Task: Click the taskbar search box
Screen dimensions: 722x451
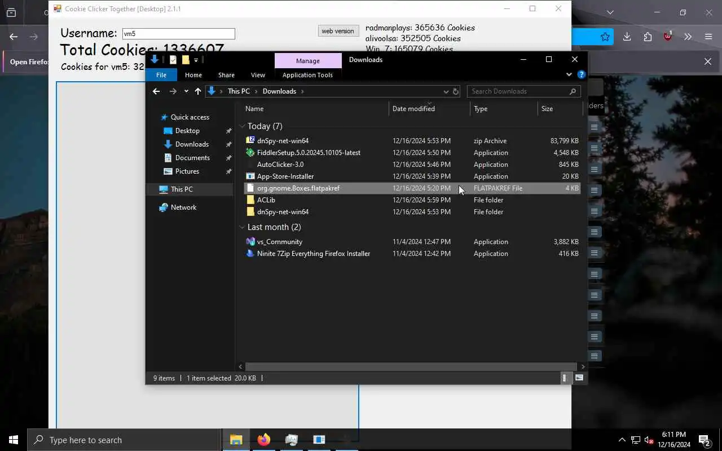Action: (x=124, y=440)
